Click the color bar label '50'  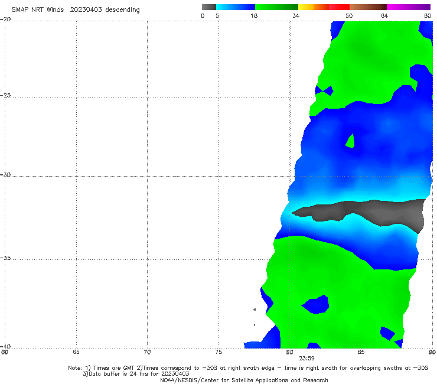pos(349,16)
